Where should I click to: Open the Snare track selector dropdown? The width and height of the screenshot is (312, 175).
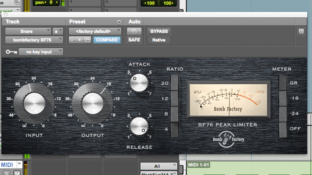(28, 31)
